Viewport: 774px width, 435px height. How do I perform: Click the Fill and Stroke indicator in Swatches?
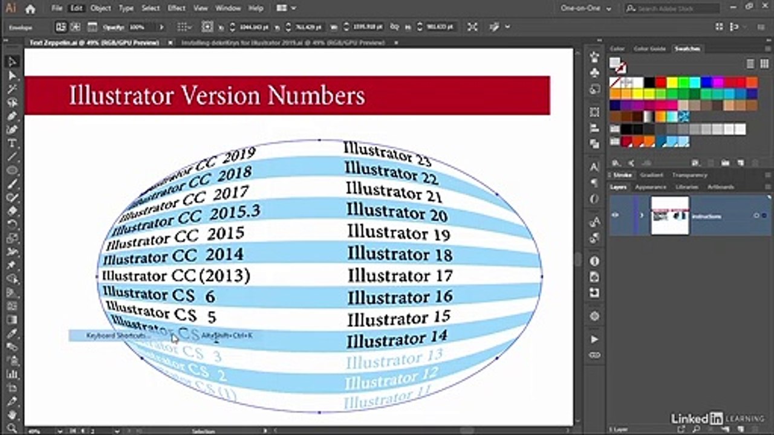[x=617, y=65]
